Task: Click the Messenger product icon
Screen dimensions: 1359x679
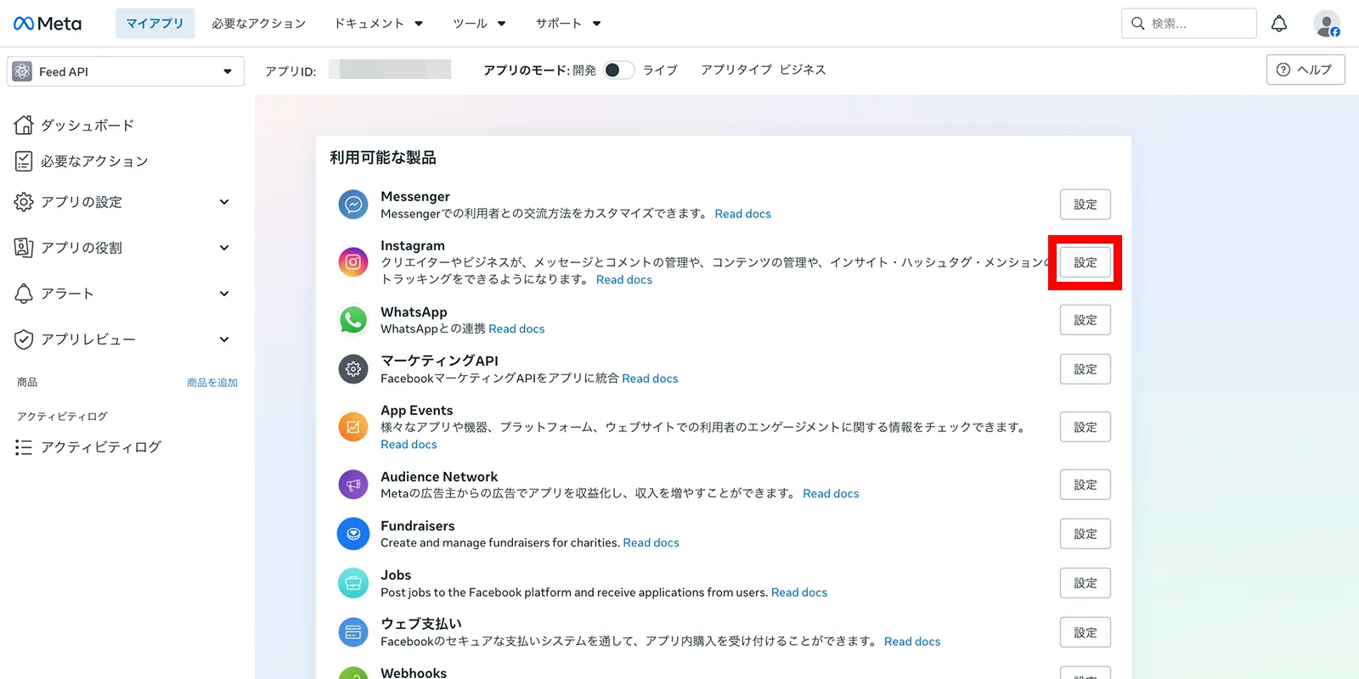Action: click(x=353, y=205)
